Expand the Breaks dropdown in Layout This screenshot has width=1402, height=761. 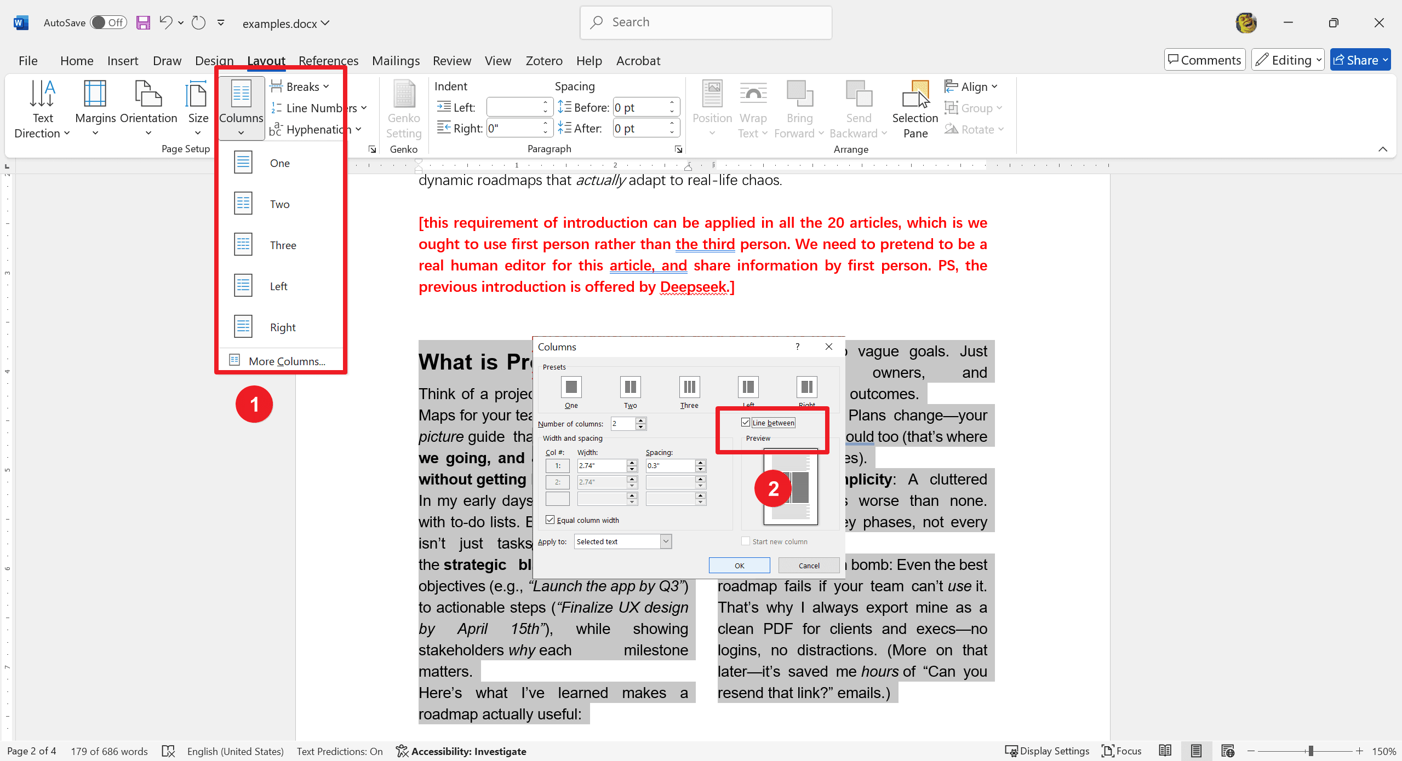pyautogui.click(x=302, y=86)
